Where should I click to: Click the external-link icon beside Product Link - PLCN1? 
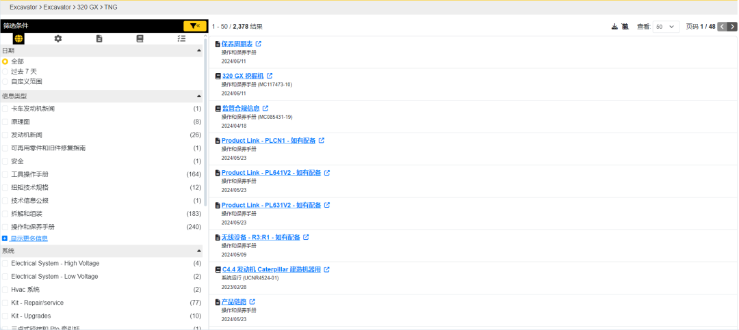click(x=322, y=140)
